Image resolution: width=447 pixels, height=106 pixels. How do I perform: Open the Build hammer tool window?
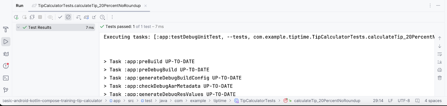coord(6,29)
